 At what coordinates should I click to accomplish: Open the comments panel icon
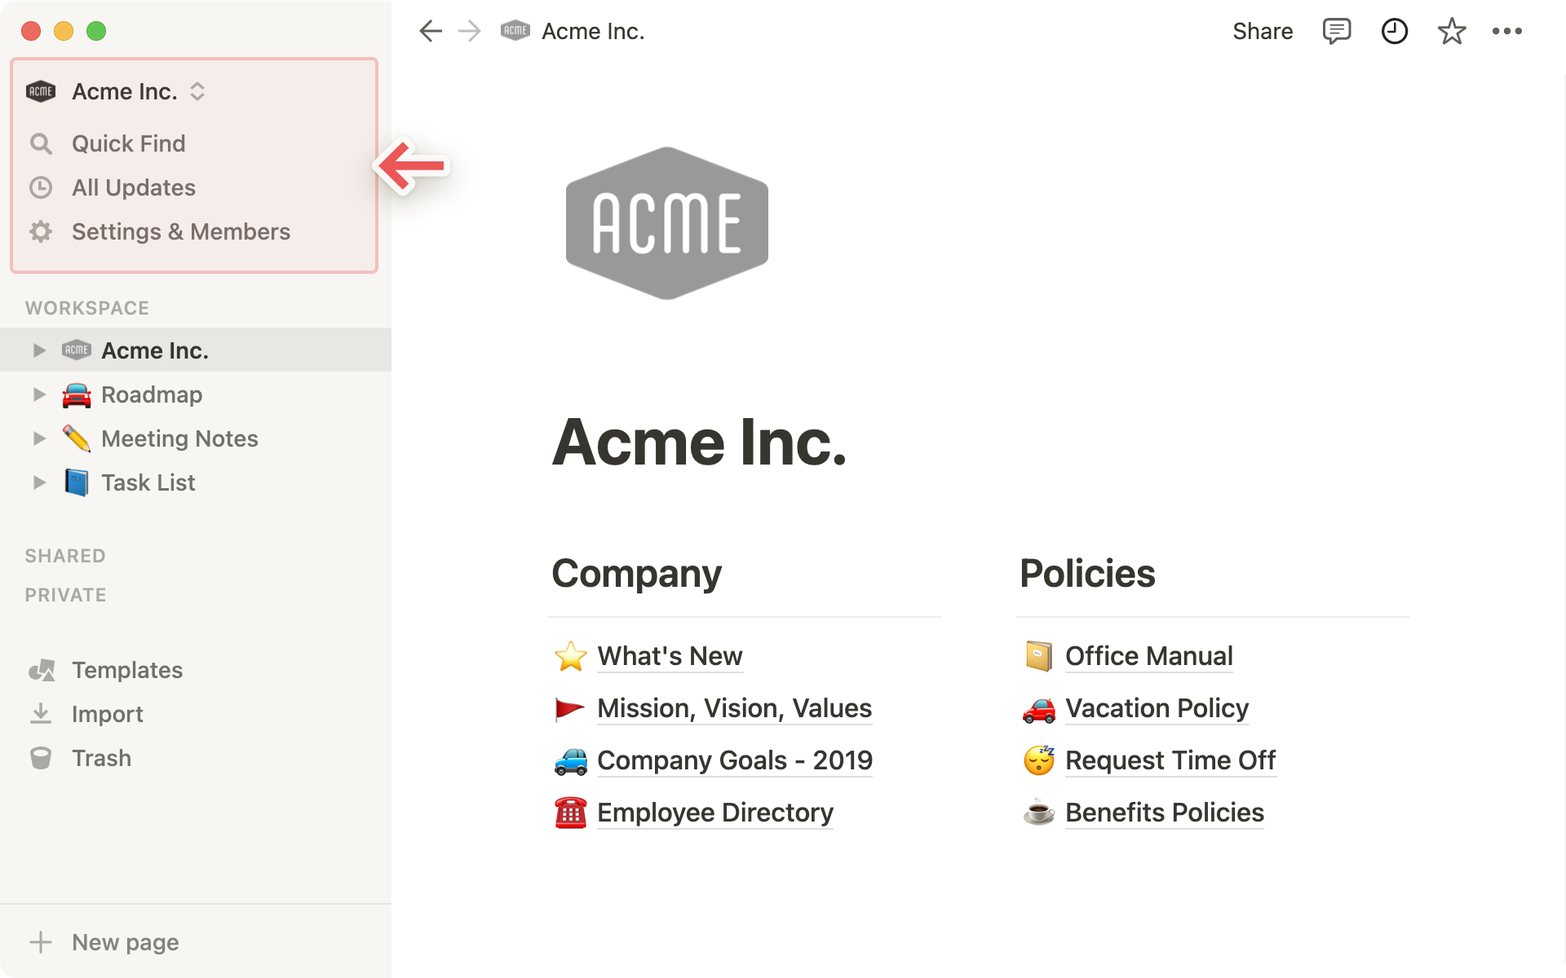click(x=1337, y=32)
